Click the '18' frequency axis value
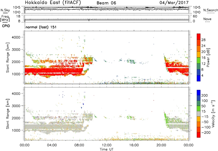218x151 pixels. tap(18, 16)
